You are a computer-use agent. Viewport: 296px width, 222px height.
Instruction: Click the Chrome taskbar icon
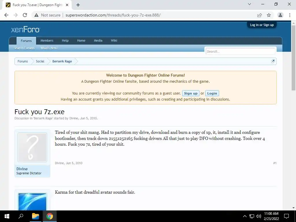click(50, 216)
